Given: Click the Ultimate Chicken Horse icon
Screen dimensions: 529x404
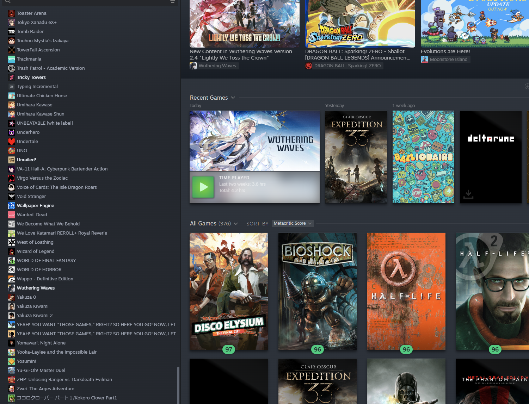Looking at the screenshot, I should [x=12, y=96].
